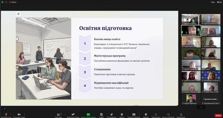Show more participants with down chevron
Screen dimensions: 223x118
(x=201, y=107)
